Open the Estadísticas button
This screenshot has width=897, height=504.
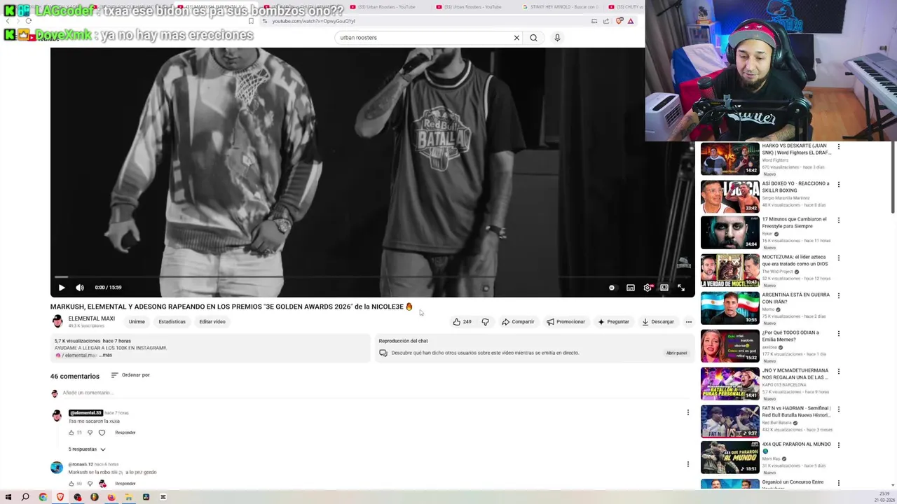coord(172,322)
